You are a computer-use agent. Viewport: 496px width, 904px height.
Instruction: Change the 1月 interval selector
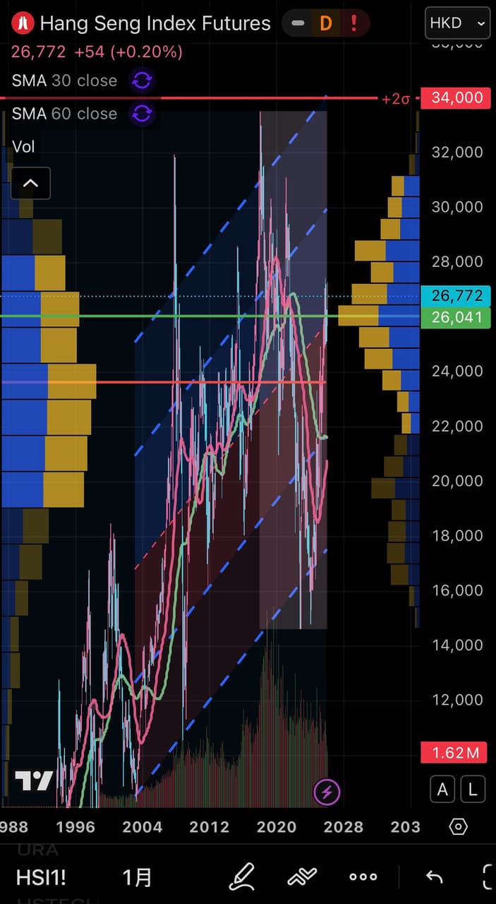tap(137, 877)
